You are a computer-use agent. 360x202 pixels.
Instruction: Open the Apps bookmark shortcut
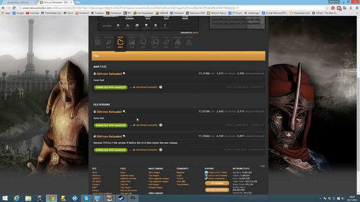(6, 13)
